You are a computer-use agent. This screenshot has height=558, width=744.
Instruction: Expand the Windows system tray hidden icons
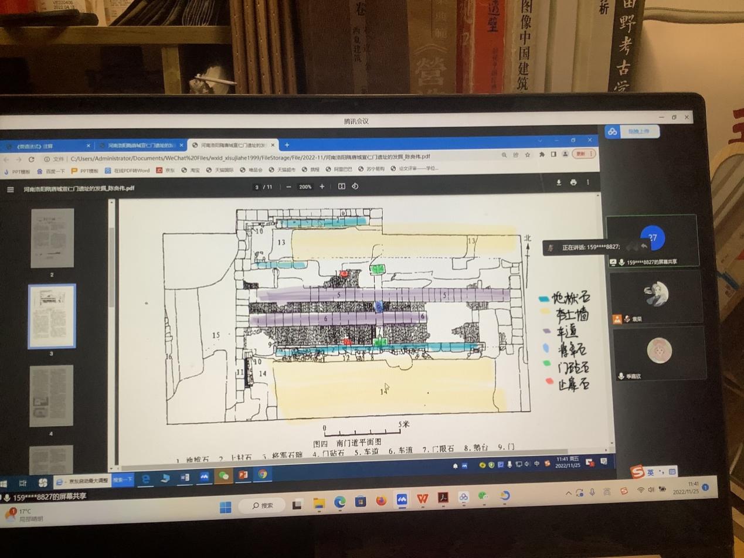tap(568, 493)
